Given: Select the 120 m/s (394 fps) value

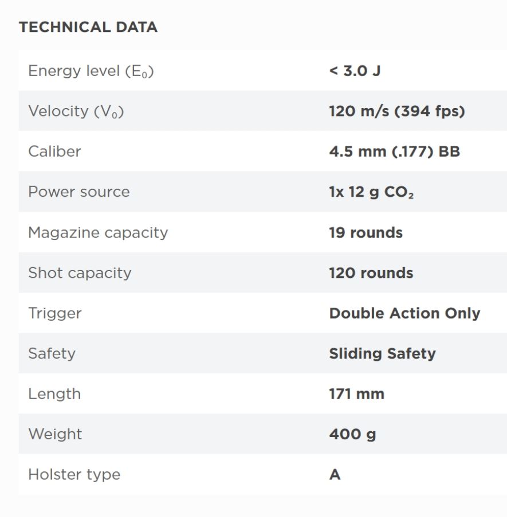Looking at the screenshot, I should (x=396, y=111).
